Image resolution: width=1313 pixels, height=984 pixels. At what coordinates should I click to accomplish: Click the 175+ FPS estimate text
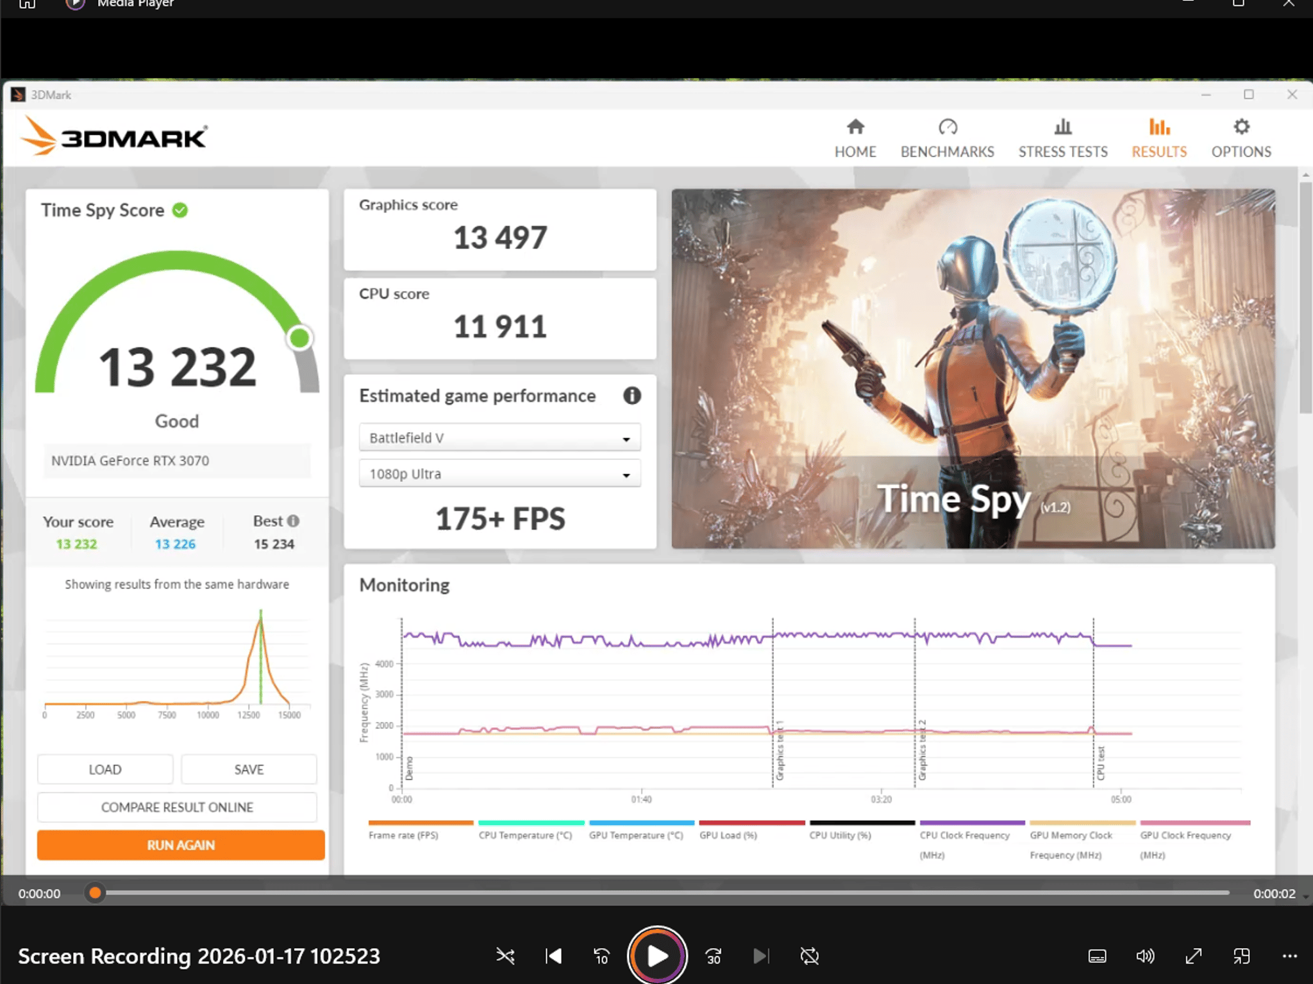point(500,519)
